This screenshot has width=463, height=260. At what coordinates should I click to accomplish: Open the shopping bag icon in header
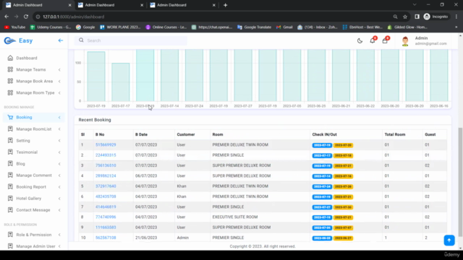[x=385, y=40]
